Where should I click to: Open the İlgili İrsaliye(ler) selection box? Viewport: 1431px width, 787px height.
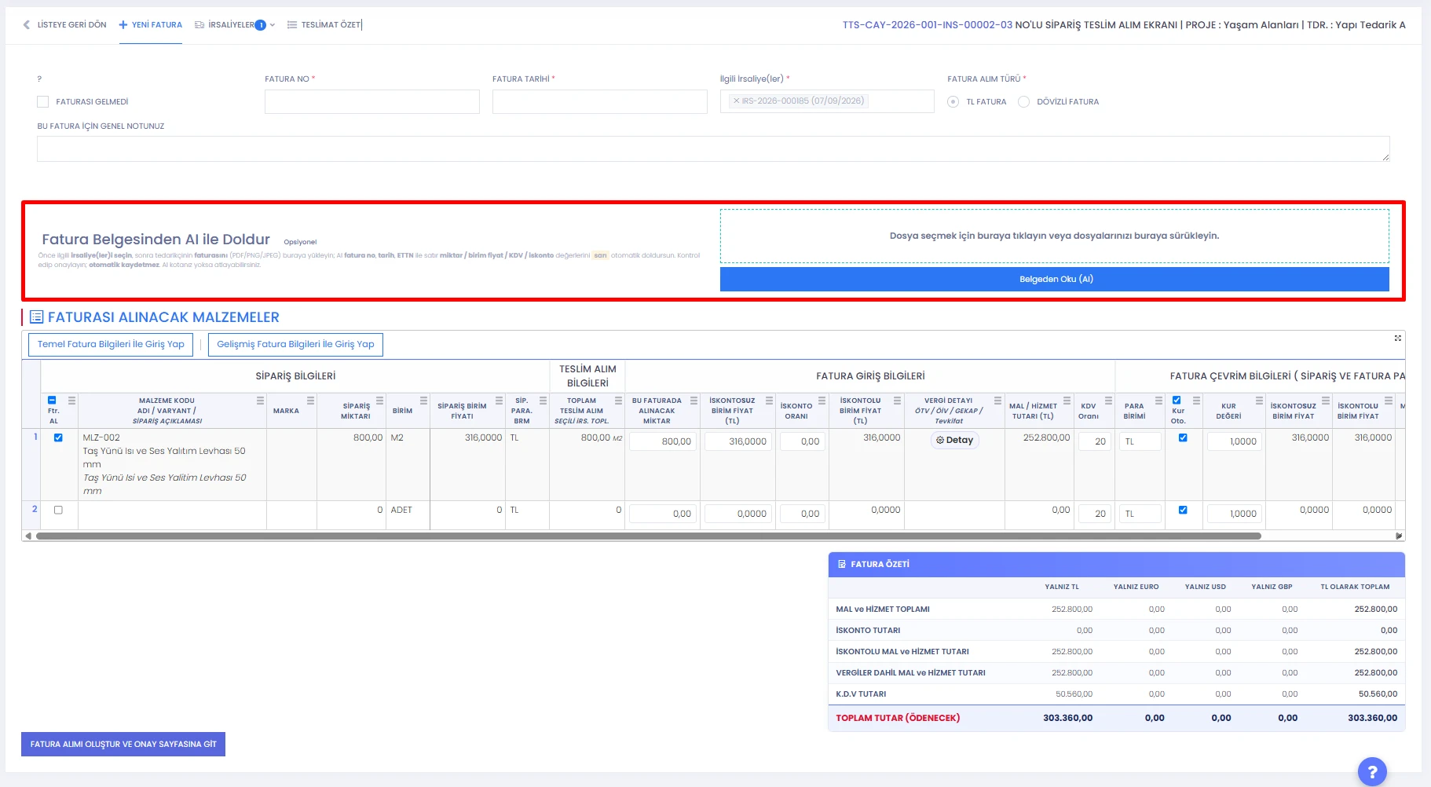tap(827, 101)
